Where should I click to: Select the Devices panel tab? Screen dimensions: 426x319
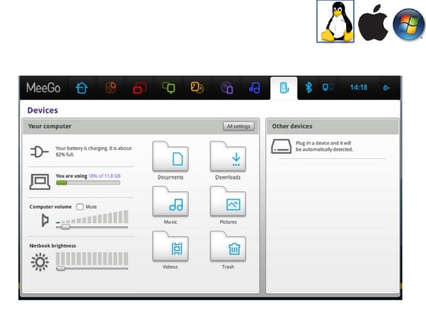284,88
